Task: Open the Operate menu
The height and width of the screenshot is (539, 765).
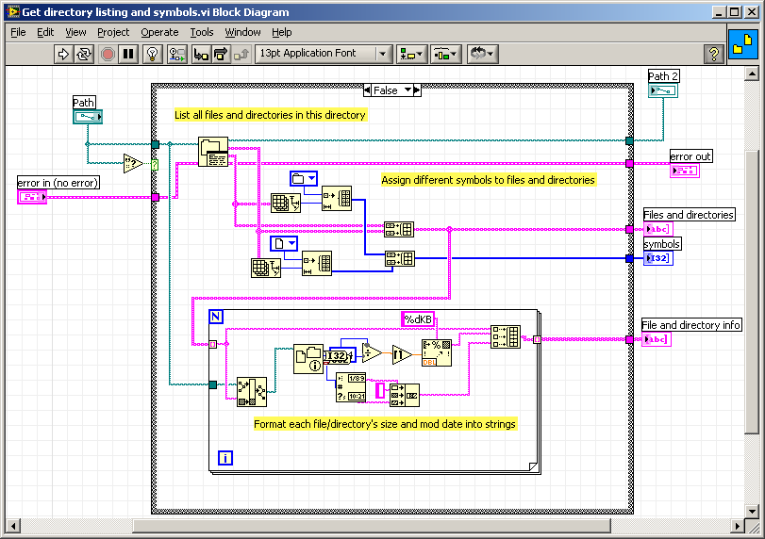Action: tap(159, 32)
